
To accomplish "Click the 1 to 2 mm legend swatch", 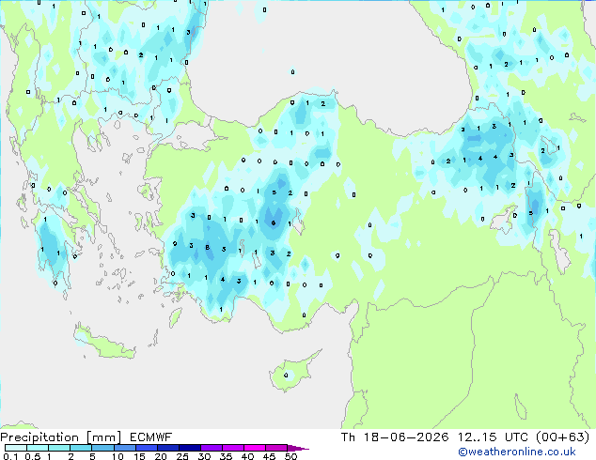I will (59, 448).
